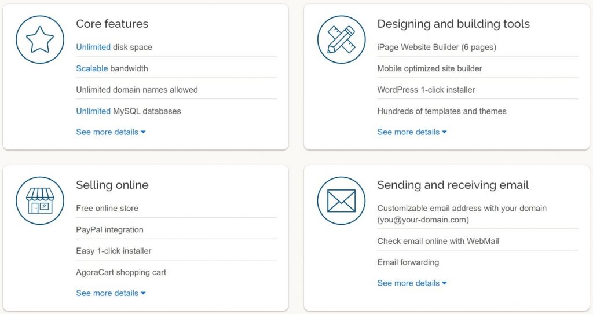Select the Designing and building tools heading
Viewport: 593px width, 314px height.
point(453,24)
